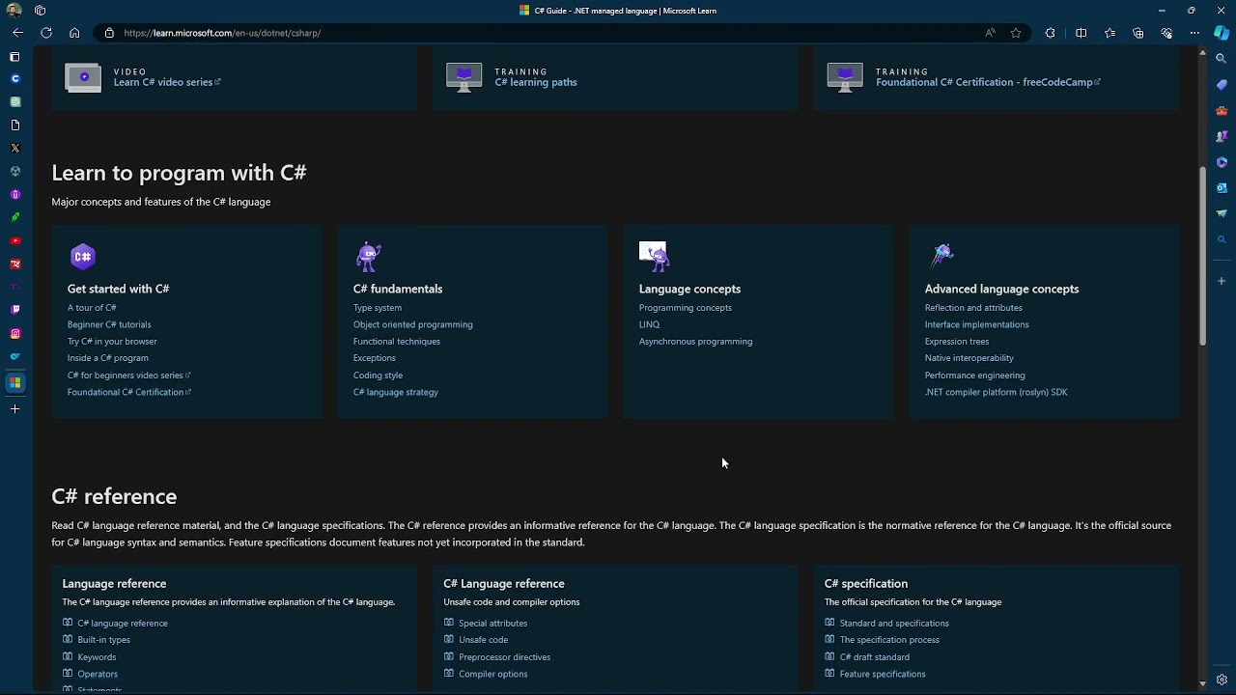Open tab actions menu at top of tab strip
1236x695 pixels.
(x=14, y=57)
